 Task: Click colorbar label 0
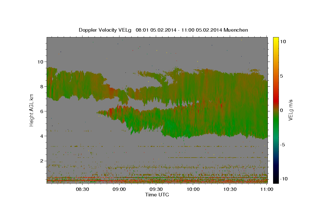[281, 110]
